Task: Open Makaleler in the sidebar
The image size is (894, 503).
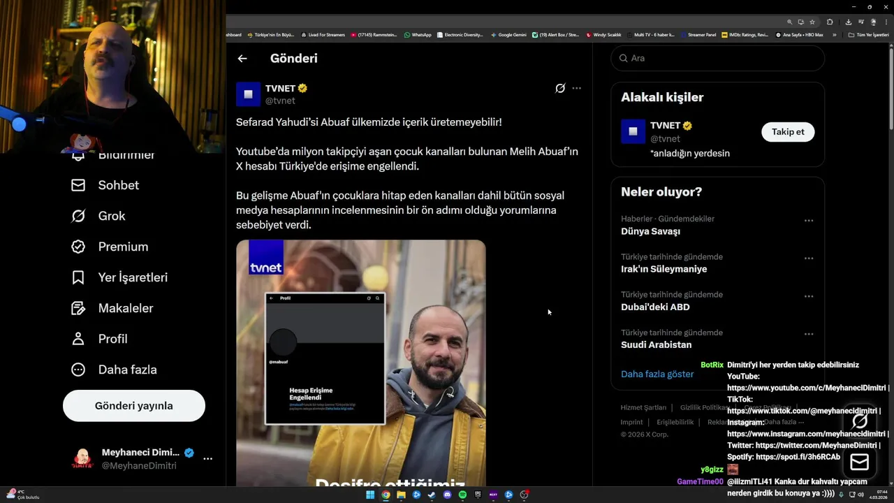Action: [112, 308]
